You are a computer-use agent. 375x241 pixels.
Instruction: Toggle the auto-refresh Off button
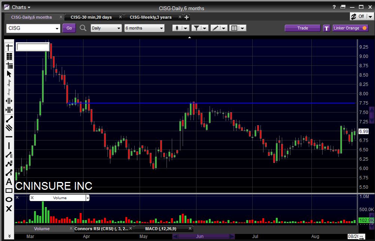pos(361,16)
